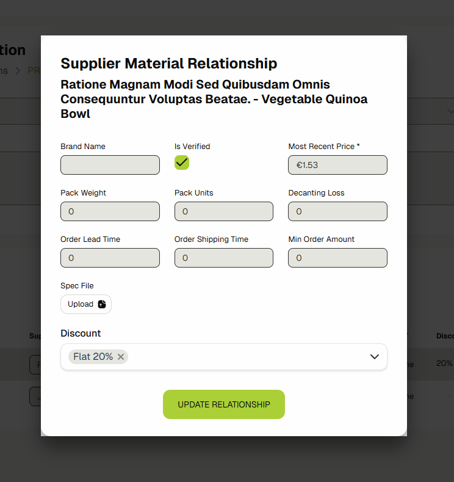
Task: Click the Flat 20% chip label
Action: pyautogui.click(x=93, y=357)
